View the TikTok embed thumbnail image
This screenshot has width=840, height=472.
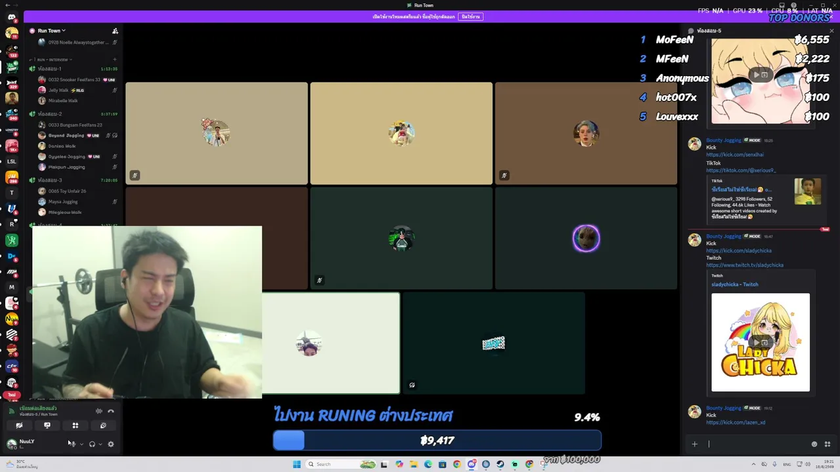coord(808,191)
